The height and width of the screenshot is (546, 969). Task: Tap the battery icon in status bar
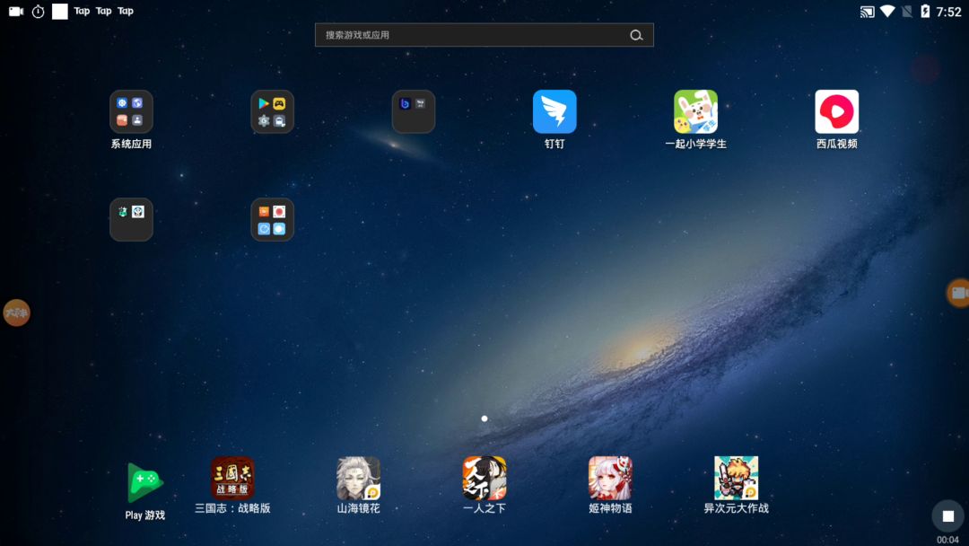coord(925,11)
